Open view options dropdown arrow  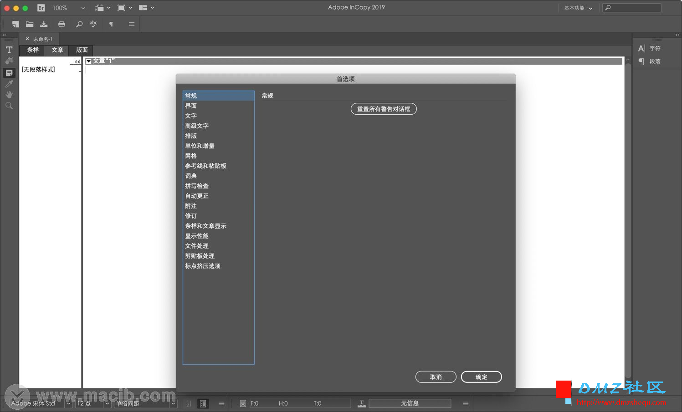[x=109, y=8]
